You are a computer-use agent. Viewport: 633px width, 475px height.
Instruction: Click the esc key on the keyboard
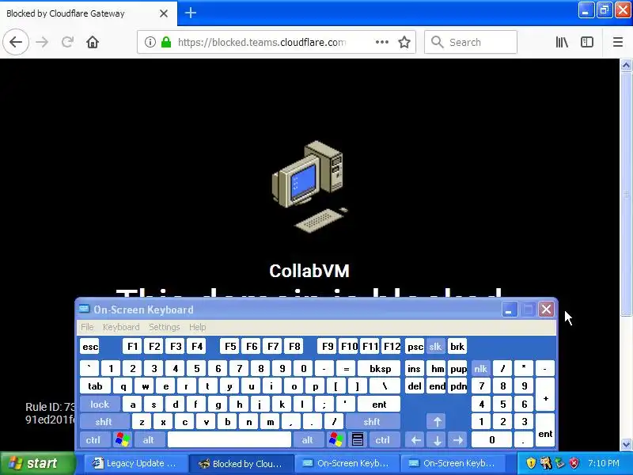click(x=89, y=347)
